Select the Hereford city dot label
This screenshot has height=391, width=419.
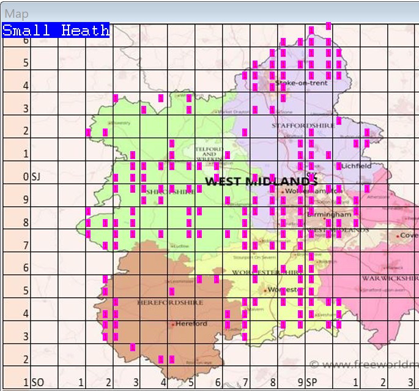coord(191,324)
